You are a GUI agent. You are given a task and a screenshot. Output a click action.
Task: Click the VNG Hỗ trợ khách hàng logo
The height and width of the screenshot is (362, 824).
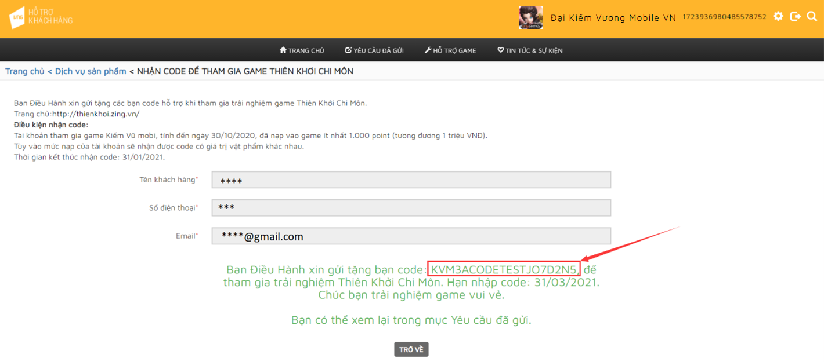pyautogui.click(x=41, y=17)
